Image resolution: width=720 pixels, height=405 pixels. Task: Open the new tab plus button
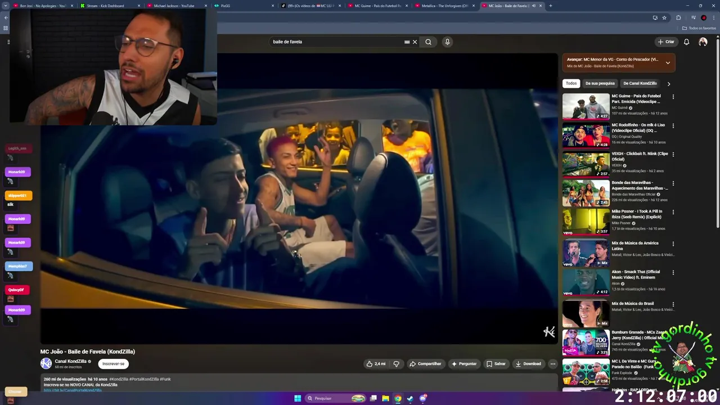tap(550, 6)
